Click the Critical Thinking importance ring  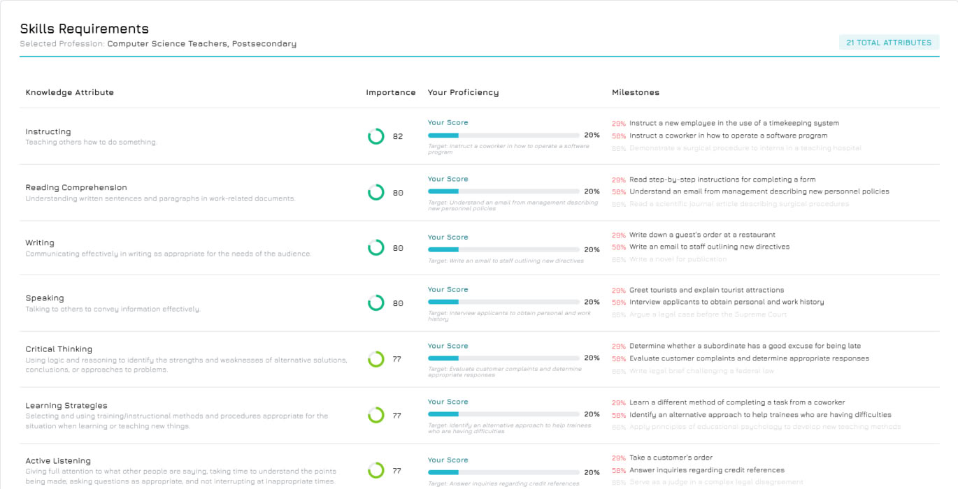pyautogui.click(x=376, y=359)
